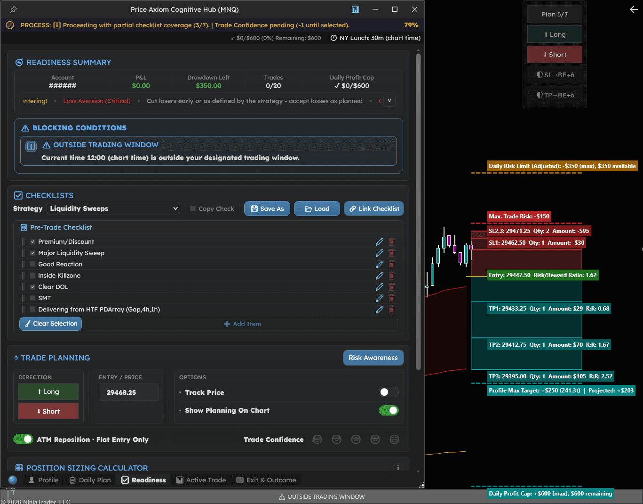Uncheck the Clear DOL checkbox
Image resolution: width=643 pixels, height=504 pixels.
pyautogui.click(x=32, y=287)
